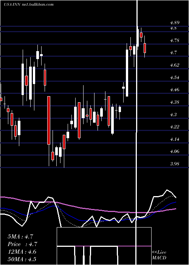
Task: Click the 'Price : 4.7' readout
Action: (x=22, y=244)
